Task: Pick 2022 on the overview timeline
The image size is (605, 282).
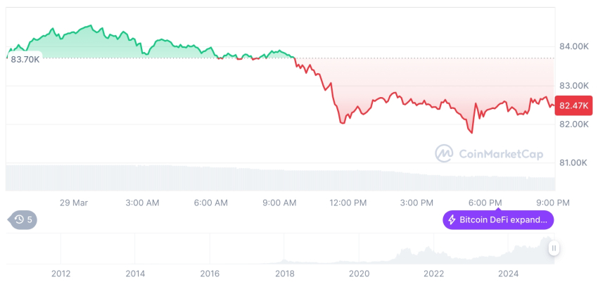Action: [x=433, y=274]
